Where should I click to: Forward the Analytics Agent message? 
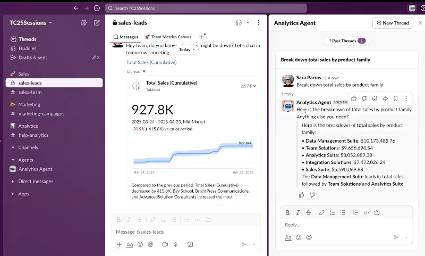tap(385, 98)
